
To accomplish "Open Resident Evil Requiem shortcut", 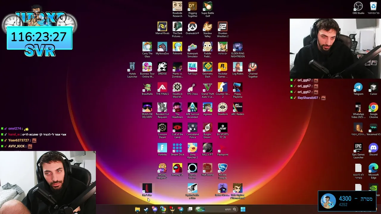I will 162,111.
